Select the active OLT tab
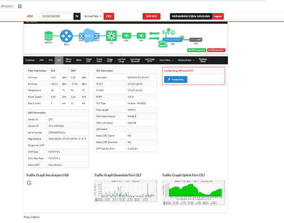 pyautogui.click(x=59, y=60)
